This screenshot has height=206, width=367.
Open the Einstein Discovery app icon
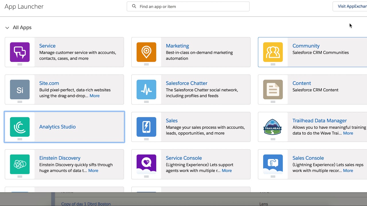[x=20, y=164]
